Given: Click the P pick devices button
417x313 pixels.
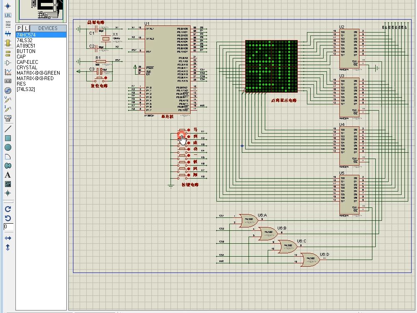Looking at the screenshot, I should coord(19,28).
